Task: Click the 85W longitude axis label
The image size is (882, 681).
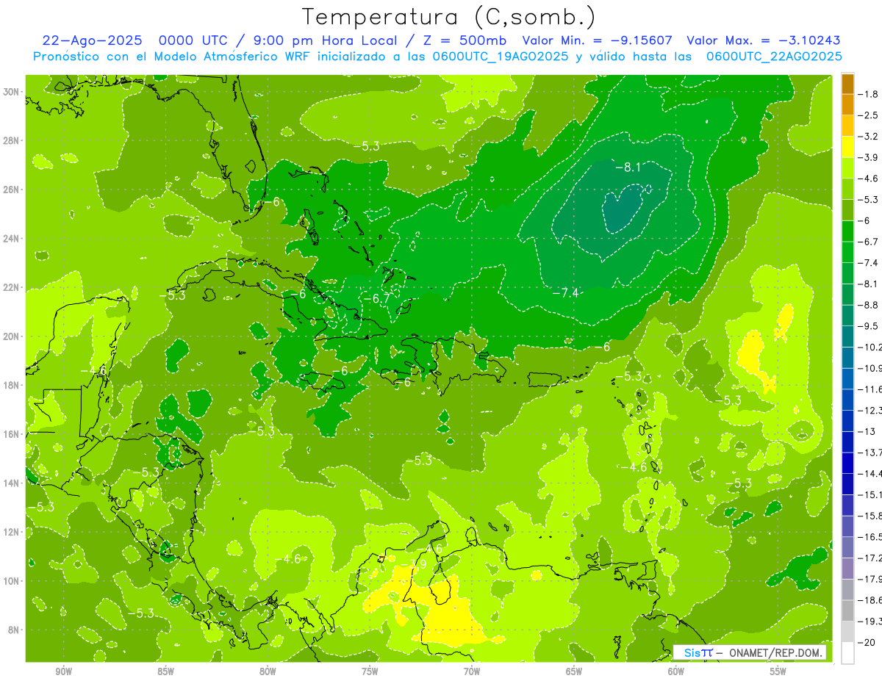Action: click(x=165, y=671)
